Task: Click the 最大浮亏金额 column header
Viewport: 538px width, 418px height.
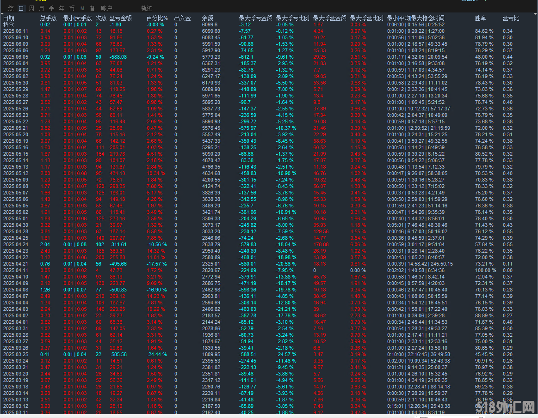Action: [x=255, y=18]
